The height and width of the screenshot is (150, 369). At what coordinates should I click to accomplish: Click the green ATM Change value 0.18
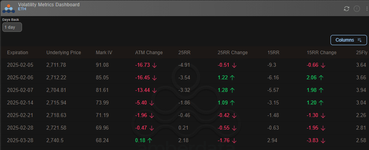tap(140, 140)
